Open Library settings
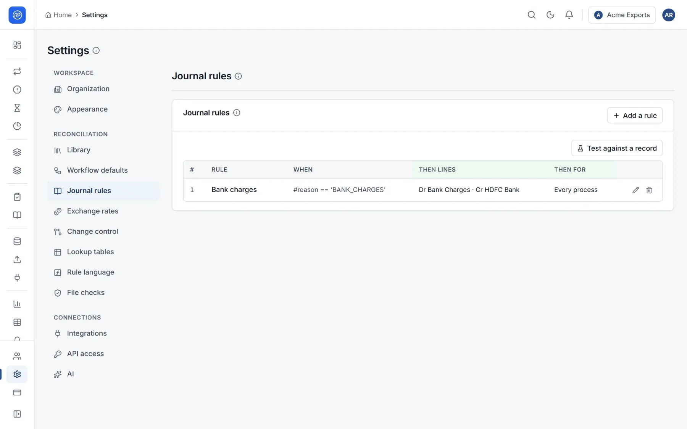This screenshot has height=429, width=687. tap(103, 150)
